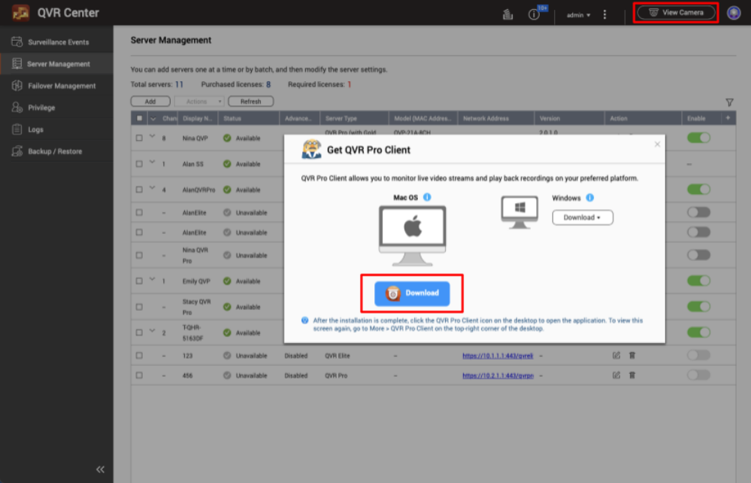Image resolution: width=751 pixels, height=483 pixels.
Task: Enable the 123 server toggle
Action: coord(698,355)
